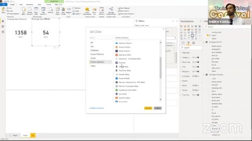Click the New Visual ribbon icon
The width and height of the screenshot is (252, 141).
(x=63, y=11)
